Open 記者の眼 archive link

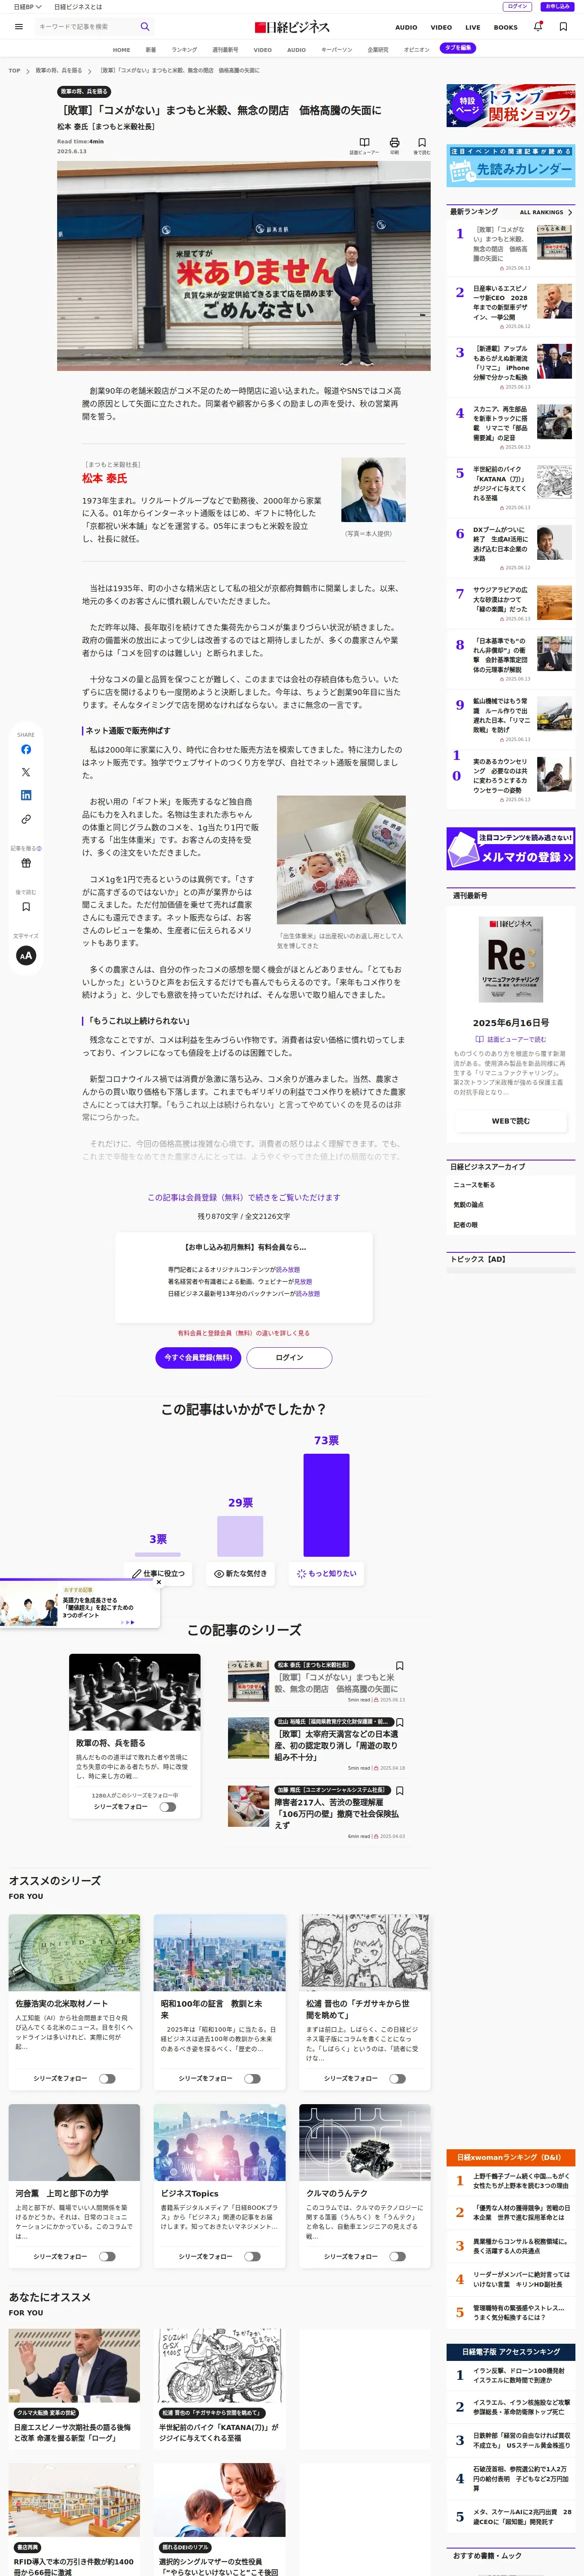(465, 1224)
